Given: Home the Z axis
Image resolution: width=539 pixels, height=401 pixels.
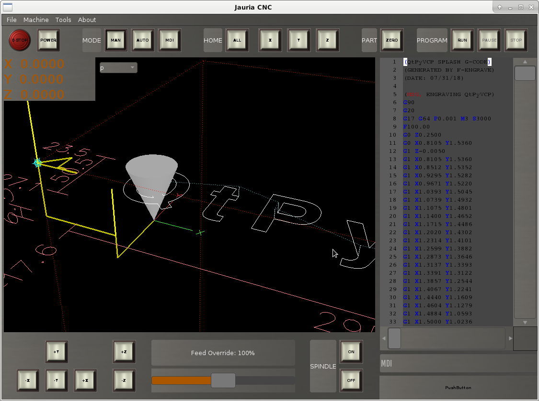Looking at the screenshot, I should click(327, 40).
